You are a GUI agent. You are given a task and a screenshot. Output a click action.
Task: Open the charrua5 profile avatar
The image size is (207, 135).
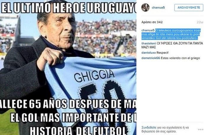[145, 7]
